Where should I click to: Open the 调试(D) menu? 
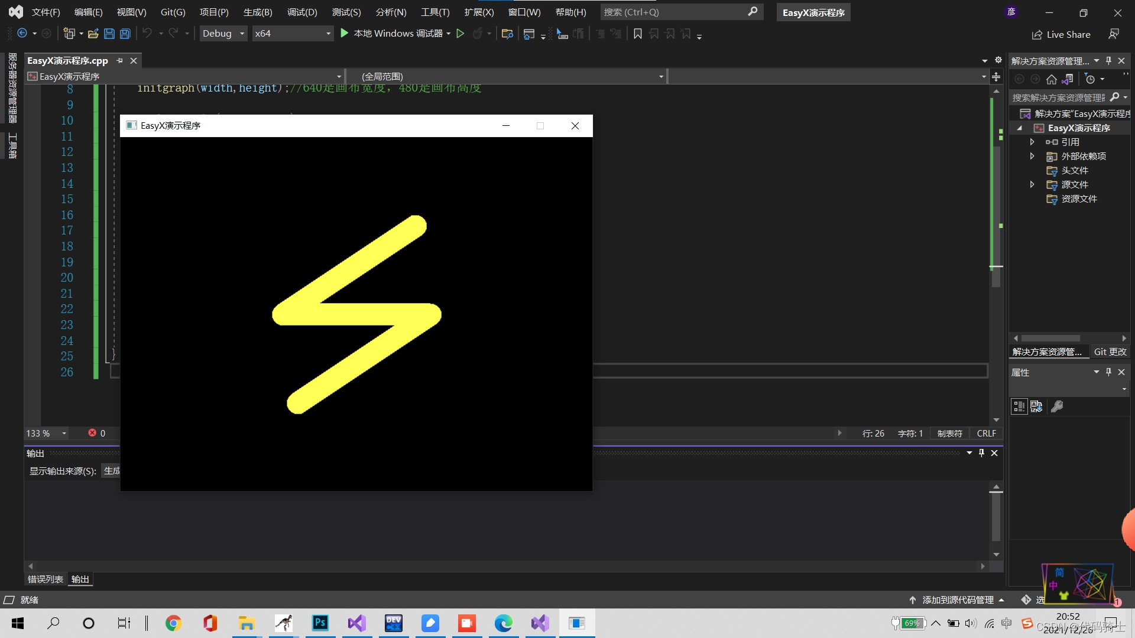pos(301,12)
